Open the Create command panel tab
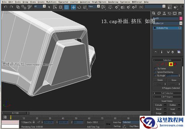The height and width of the screenshot is (129, 185). click(154, 13)
